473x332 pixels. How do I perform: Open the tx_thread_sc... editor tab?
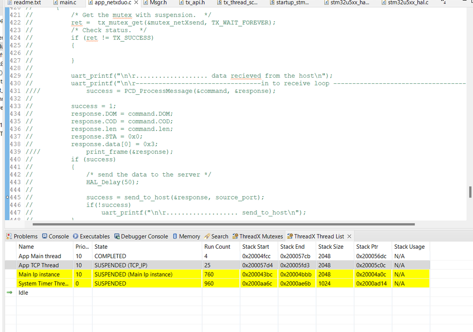(238, 3)
